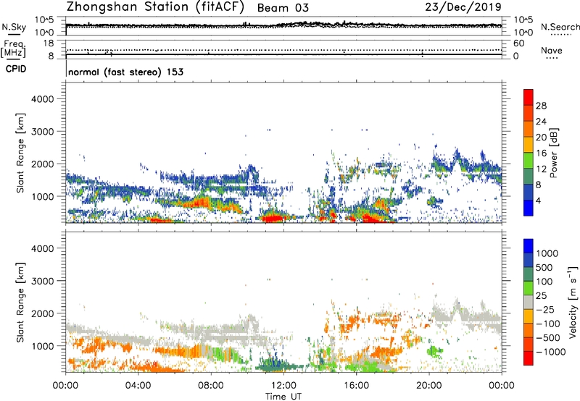Select the Velocity segment between -1000 and -500

[529, 345]
